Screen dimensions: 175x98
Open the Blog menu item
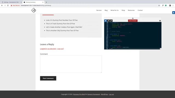[106, 10]
